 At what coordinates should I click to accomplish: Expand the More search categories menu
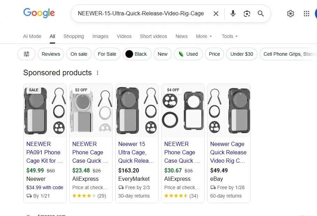[203, 36]
